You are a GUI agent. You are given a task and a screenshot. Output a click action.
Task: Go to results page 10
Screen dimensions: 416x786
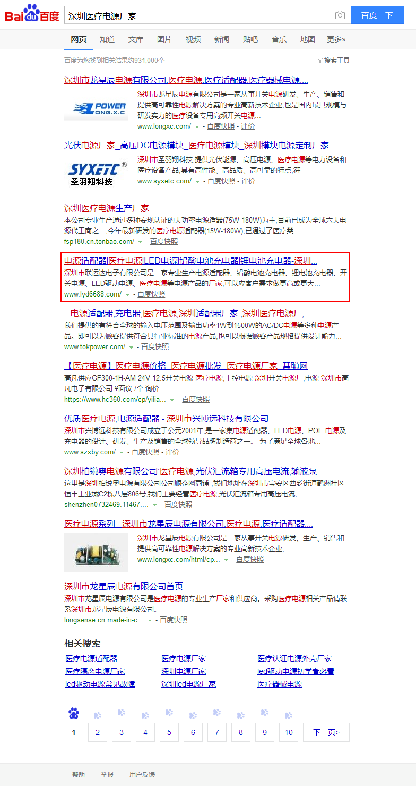pos(289,732)
